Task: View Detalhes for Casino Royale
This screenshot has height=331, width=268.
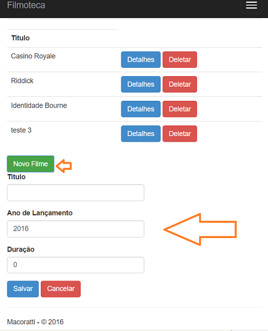Action: click(140, 59)
